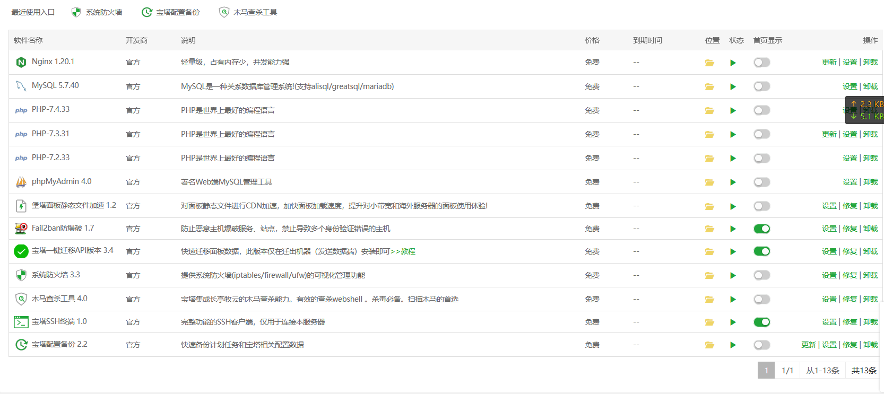Enable homepage display for Nginx 1.20.1
The width and height of the screenshot is (884, 394).
(x=761, y=63)
